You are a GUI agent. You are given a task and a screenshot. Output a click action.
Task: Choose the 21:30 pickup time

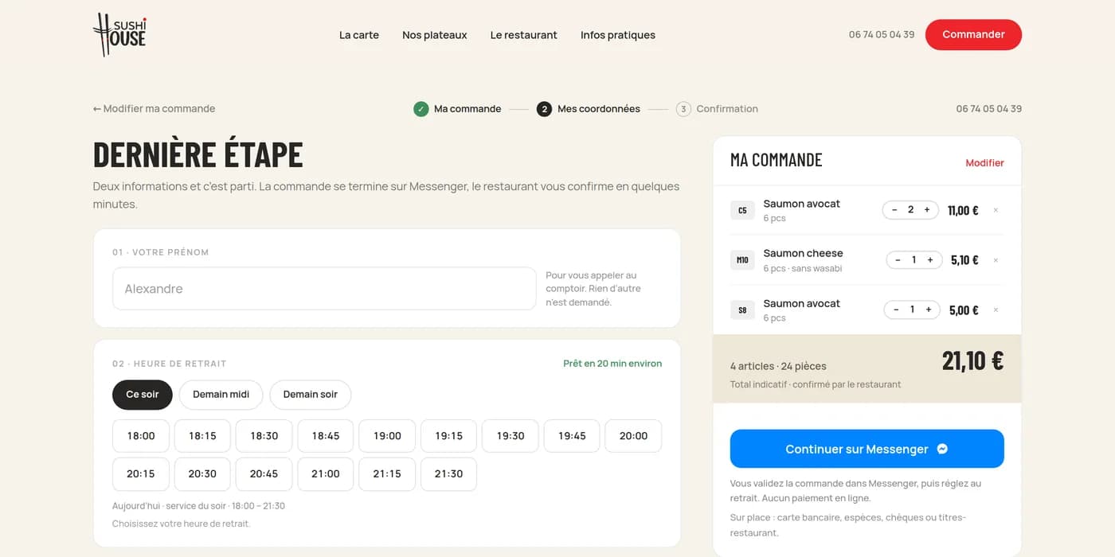coord(449,474)
